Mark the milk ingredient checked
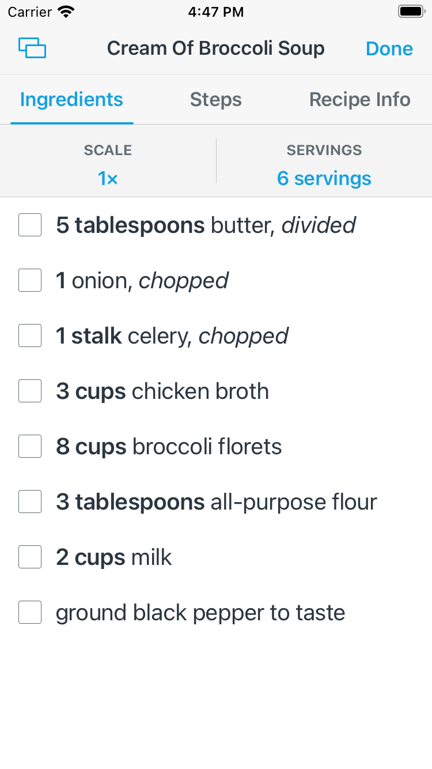 (x=30, y=557)
